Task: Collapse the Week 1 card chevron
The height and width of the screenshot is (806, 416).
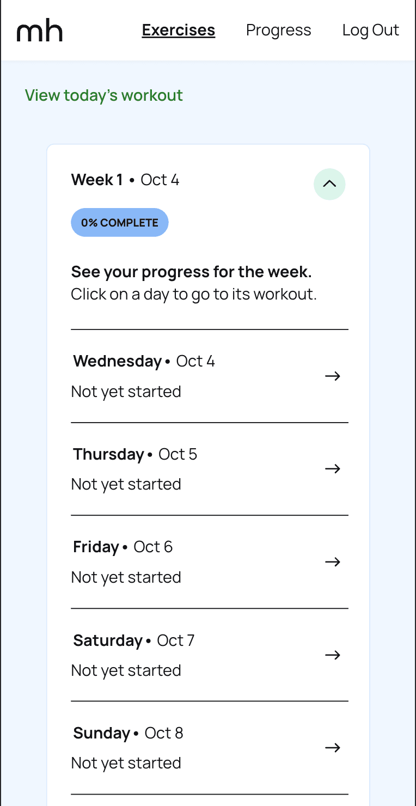Action: pyautogui.click(x=329, y=184)
